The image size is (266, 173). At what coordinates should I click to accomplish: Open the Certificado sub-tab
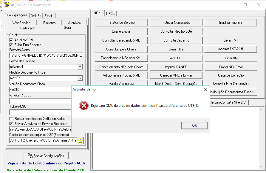tap(28, 28)
